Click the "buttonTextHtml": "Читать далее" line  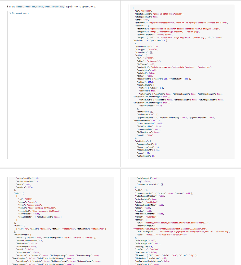click(x=155, y=35)
